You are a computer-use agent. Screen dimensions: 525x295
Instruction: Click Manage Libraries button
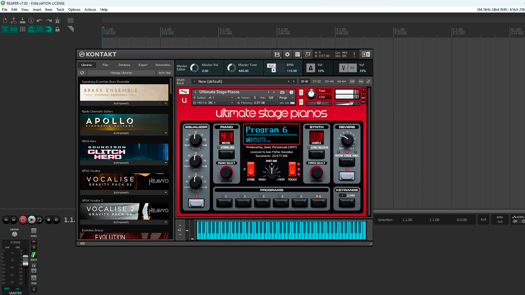[x=121, y=73]
